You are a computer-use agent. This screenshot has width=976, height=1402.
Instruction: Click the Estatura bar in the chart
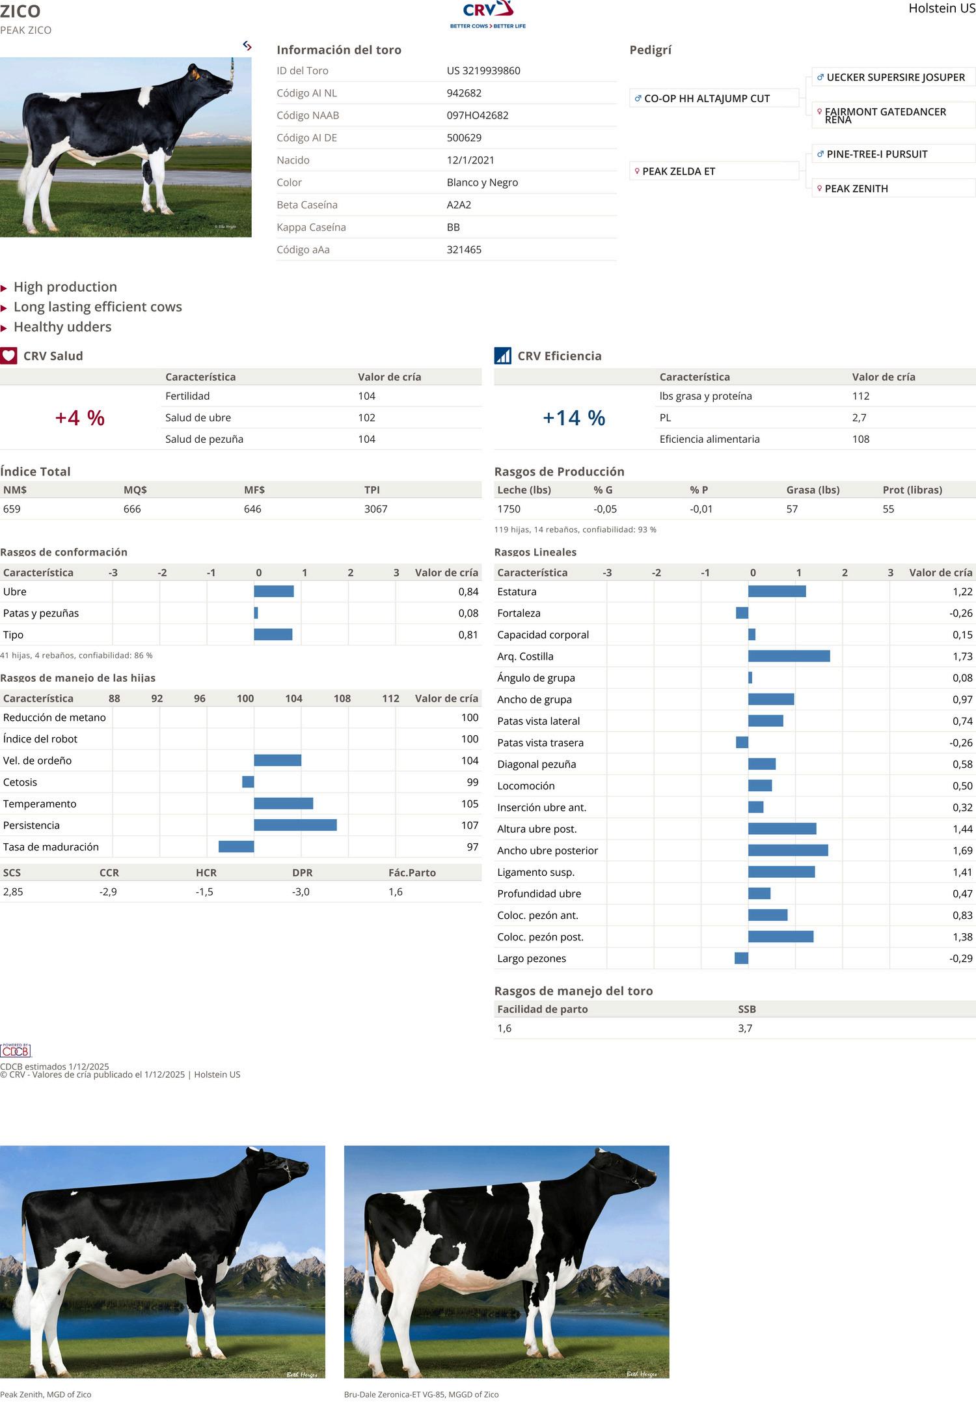(777, 591)
